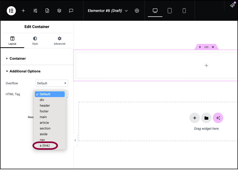Switch to tablet preview mode

pos(170,11)
